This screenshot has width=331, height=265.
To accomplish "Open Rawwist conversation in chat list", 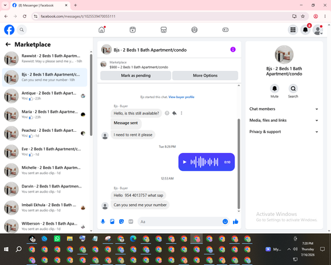I will click(x=45, y=59).
